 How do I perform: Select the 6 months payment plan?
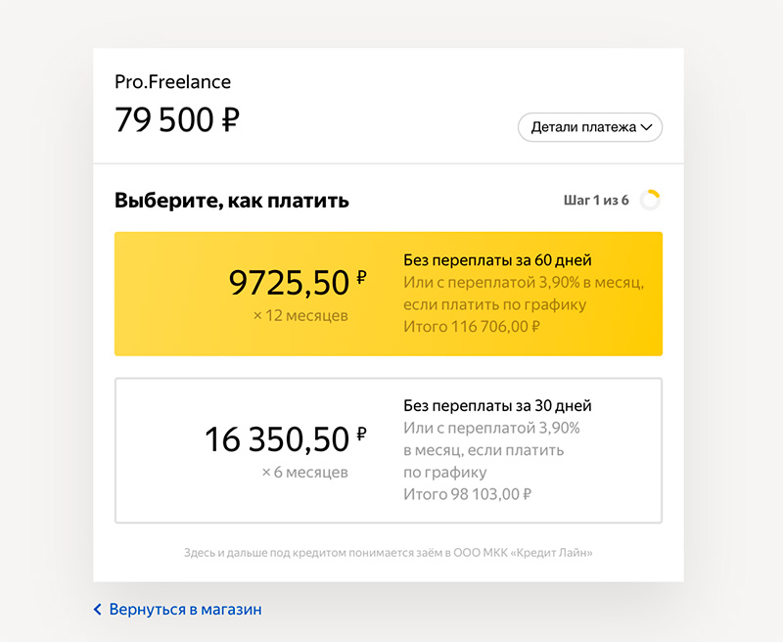pos(389,450)
